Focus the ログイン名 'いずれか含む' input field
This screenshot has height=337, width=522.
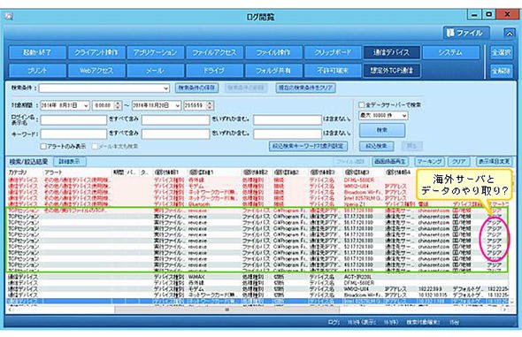(175, 119)
